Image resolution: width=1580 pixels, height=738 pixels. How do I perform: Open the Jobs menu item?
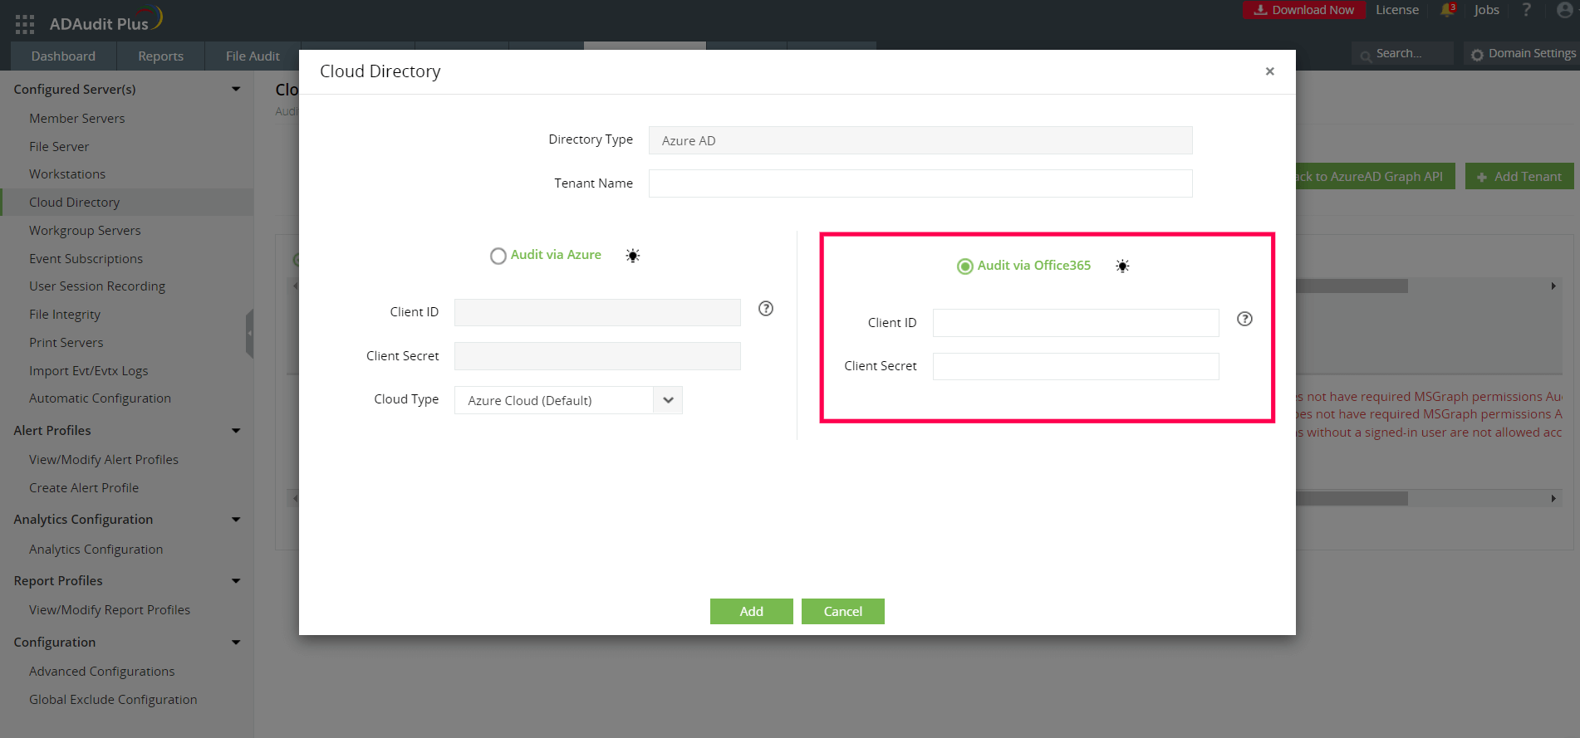click(1486, 10)
